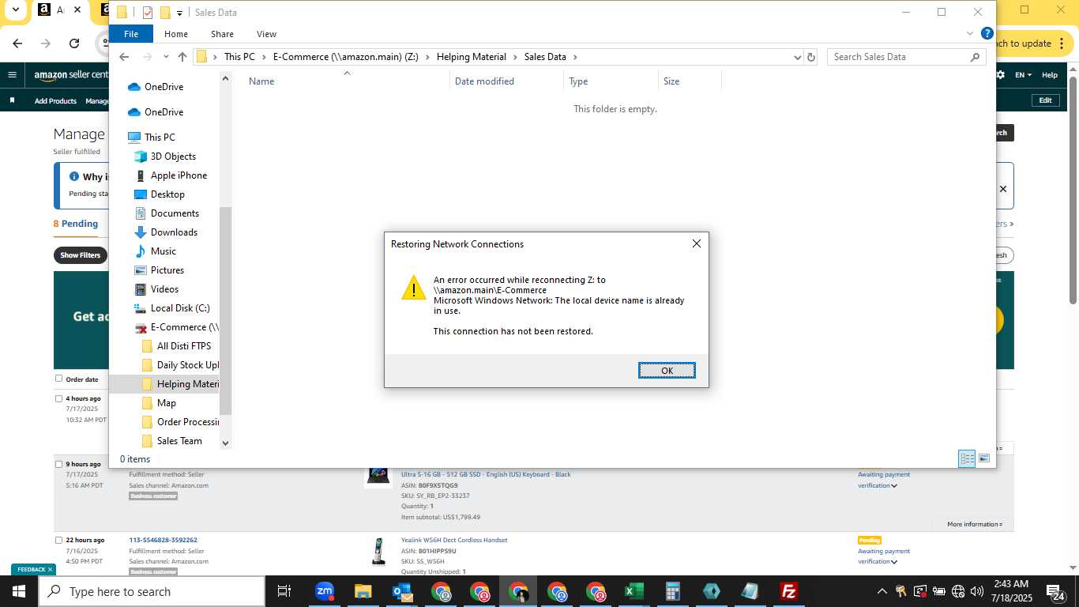Go back in File Explorer
1079x607 pixels.
(124, 57)
